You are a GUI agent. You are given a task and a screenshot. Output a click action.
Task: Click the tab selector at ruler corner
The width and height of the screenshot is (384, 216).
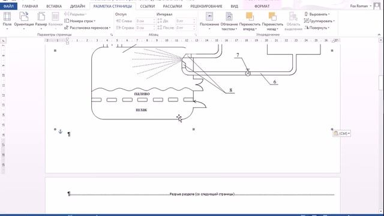3,41
